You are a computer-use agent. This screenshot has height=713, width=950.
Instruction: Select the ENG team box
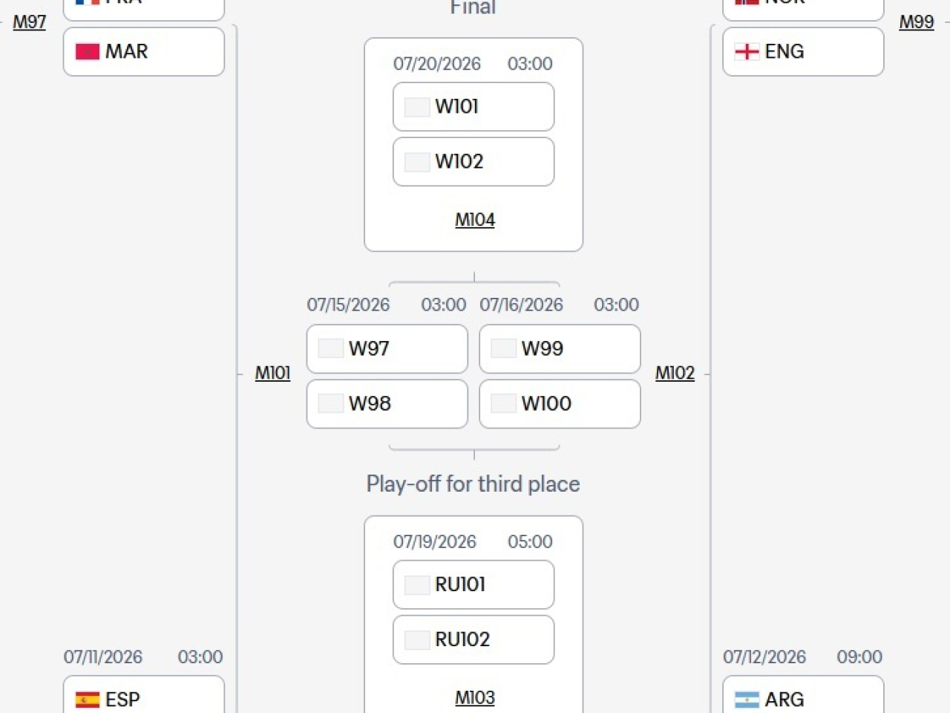pos(803,52)
